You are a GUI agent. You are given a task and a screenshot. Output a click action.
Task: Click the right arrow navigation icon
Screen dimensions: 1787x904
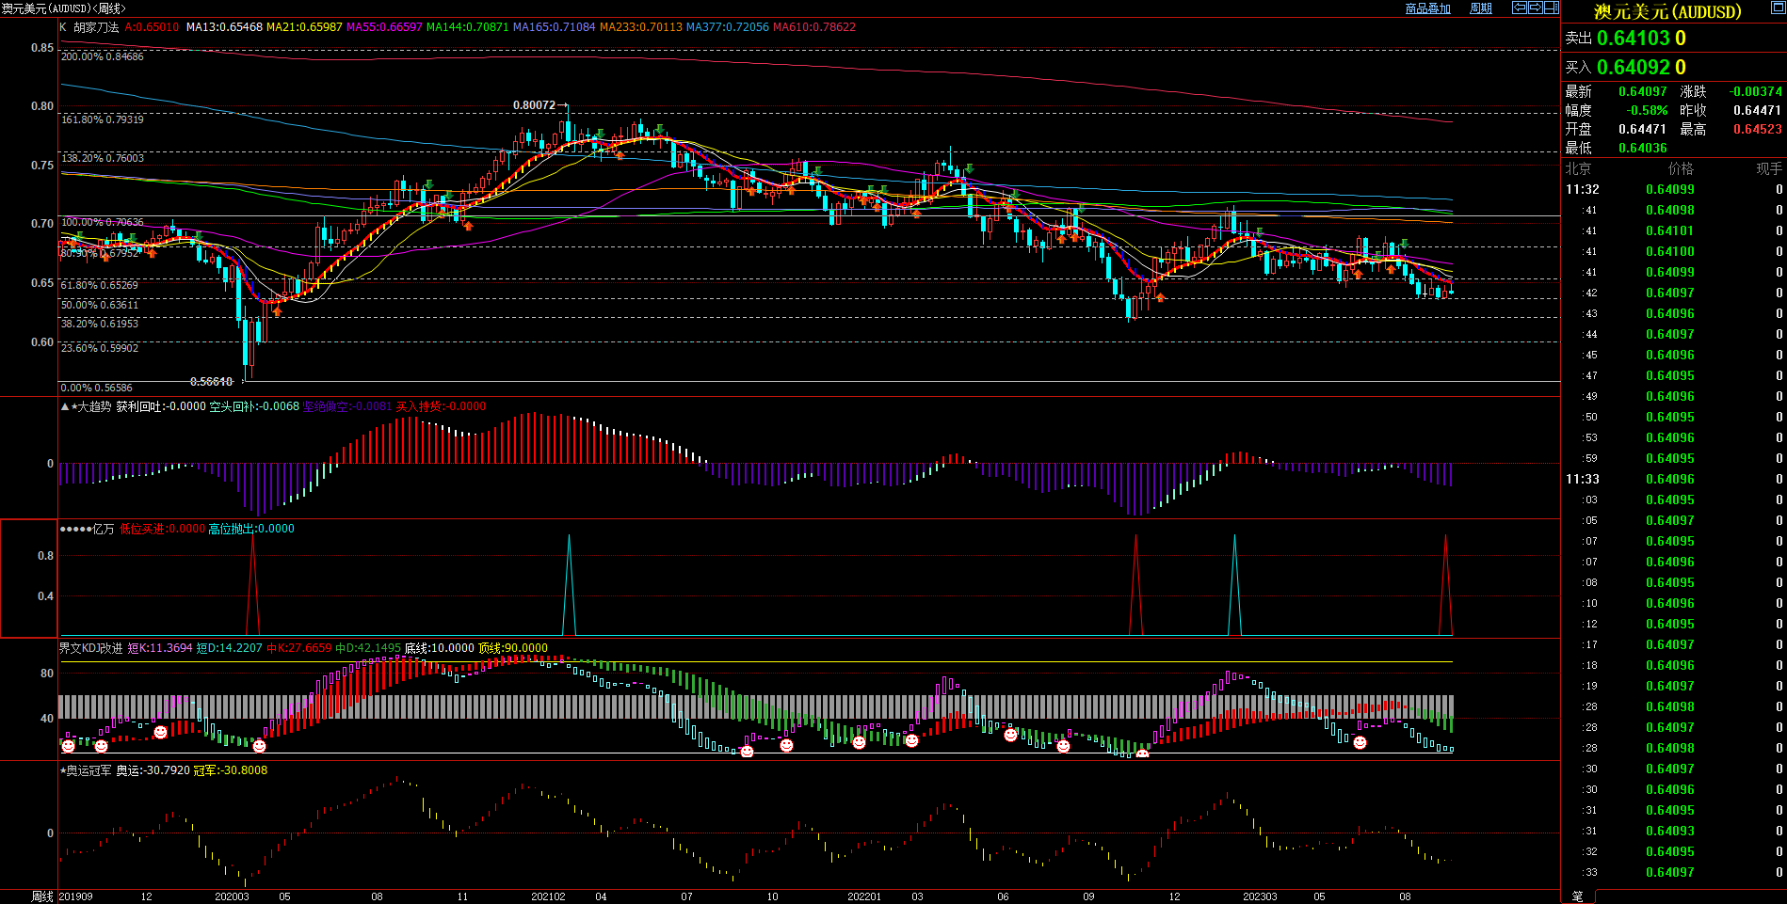tap(1536, 8)
